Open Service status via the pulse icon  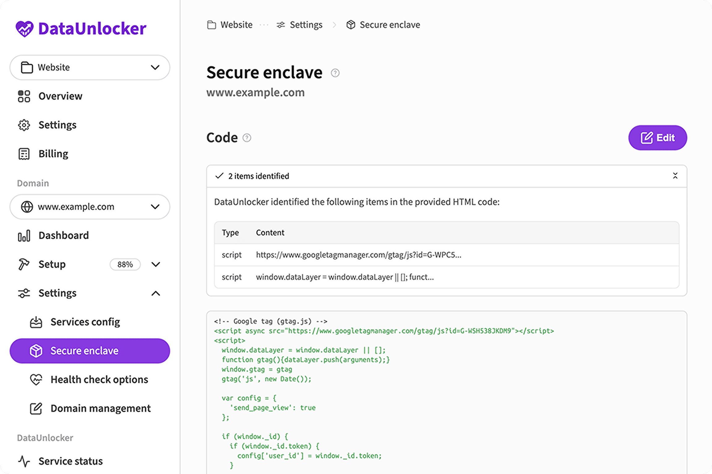coord(23,461)
